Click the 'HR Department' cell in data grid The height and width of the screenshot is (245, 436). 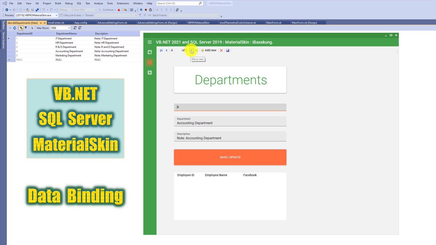74,42
